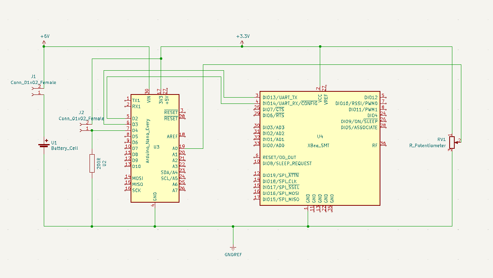Viewport: 493px width, 278px height.
Task: Select the RESET/OD_OUT pin on XBee
Action: tap(280, 157)
